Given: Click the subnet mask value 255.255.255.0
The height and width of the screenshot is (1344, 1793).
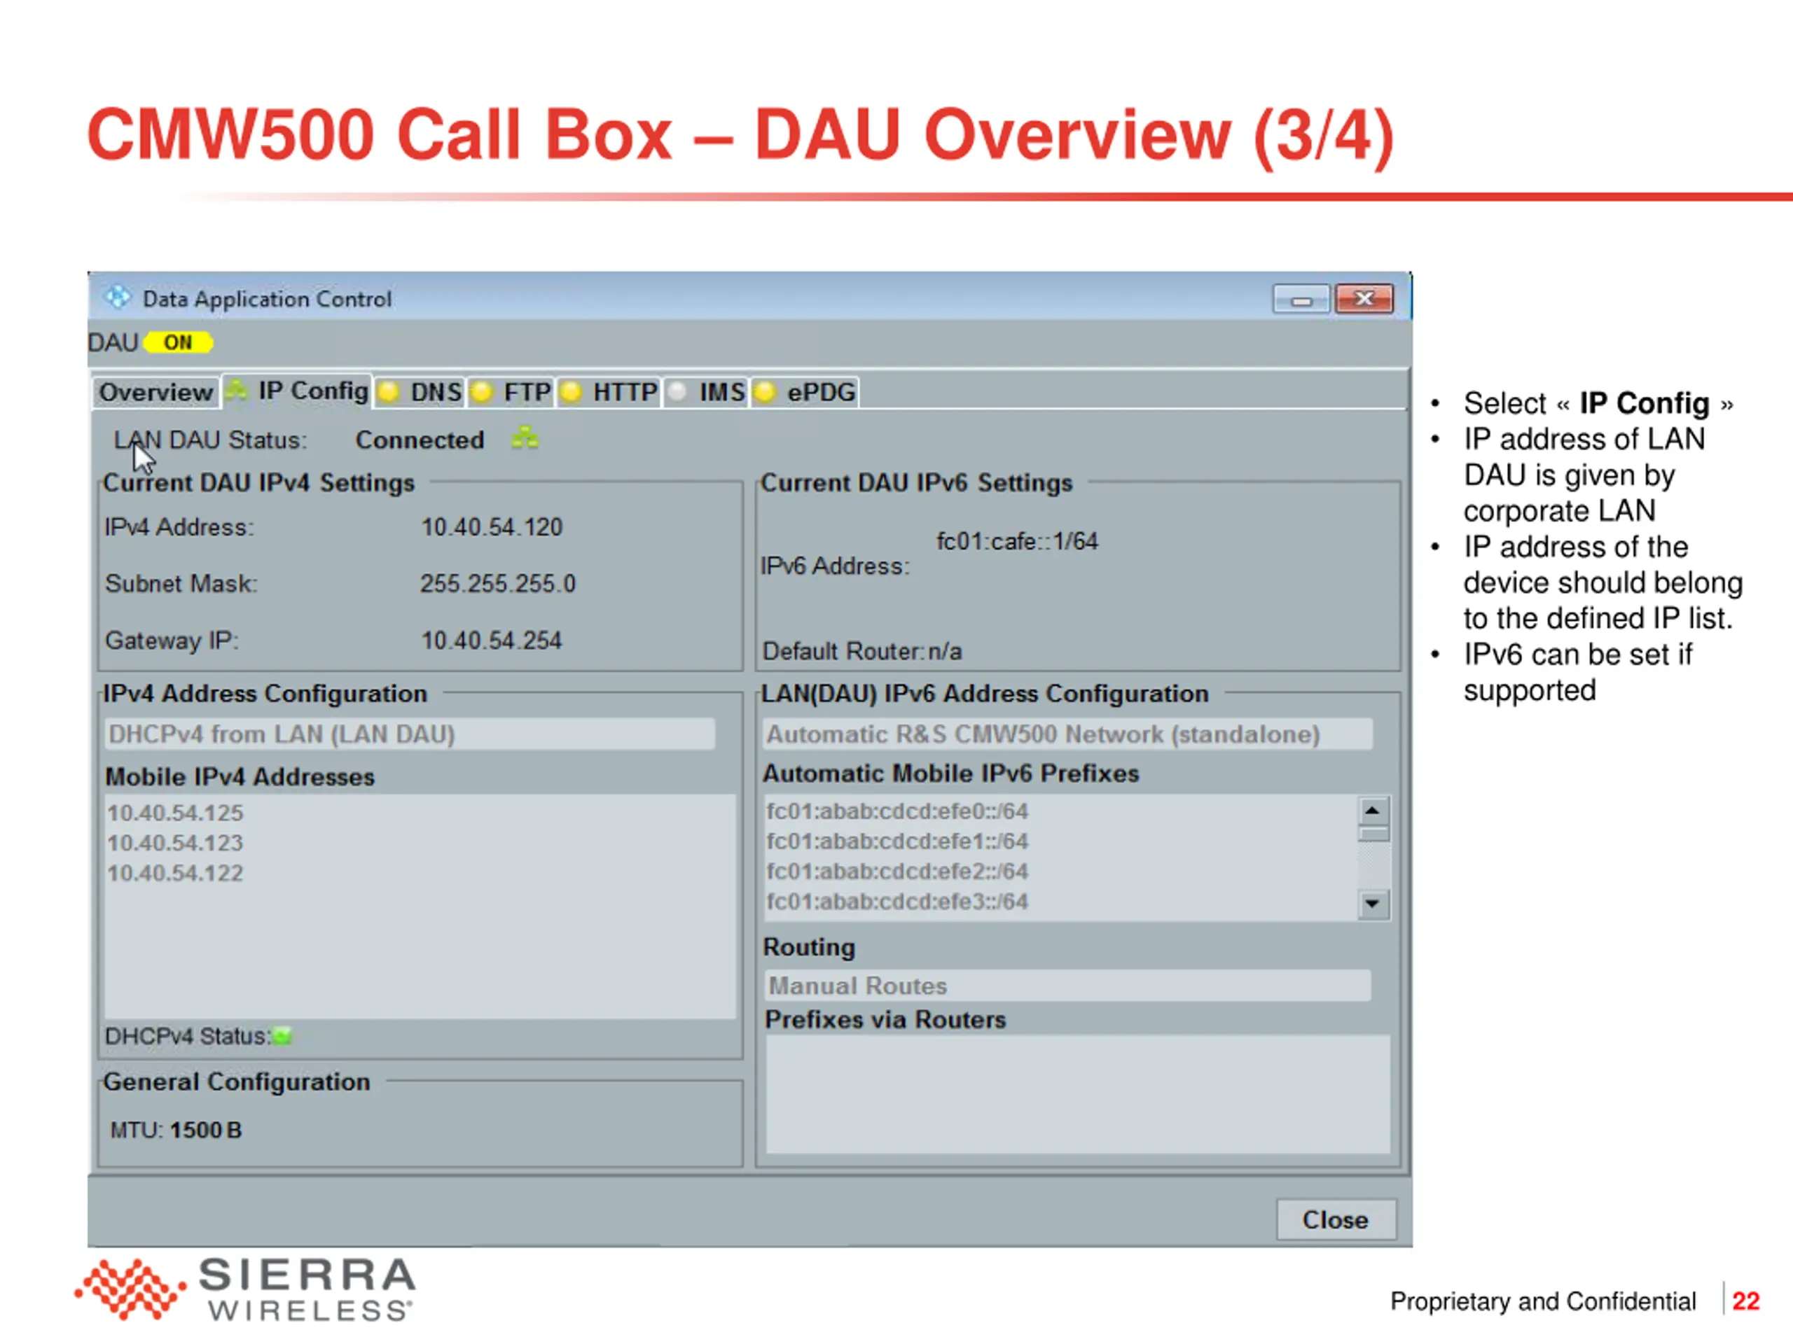Looking at the screenshot, I should [498, 584].
